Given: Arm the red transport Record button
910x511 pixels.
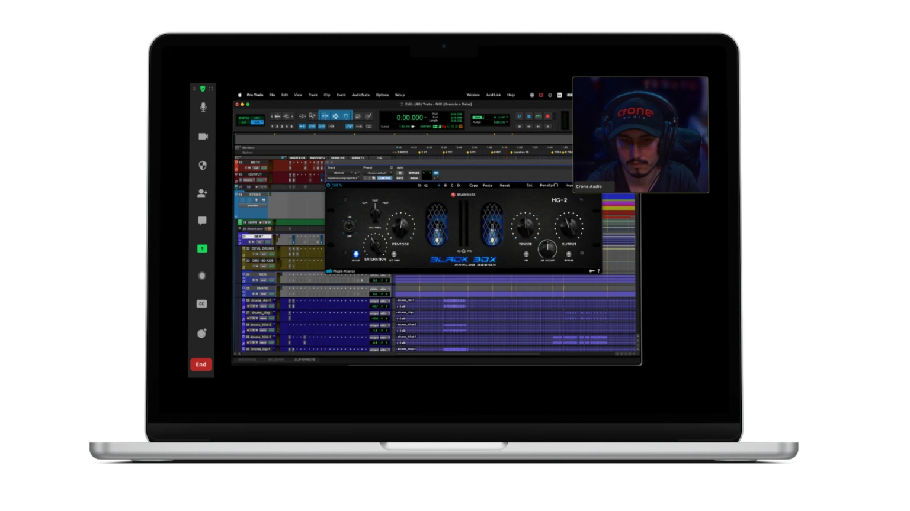Looking at the screenshot, I should (x=547, y=117).
